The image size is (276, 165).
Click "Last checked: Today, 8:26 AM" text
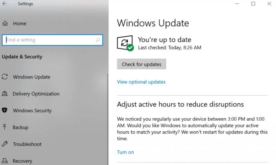[170, 47]
